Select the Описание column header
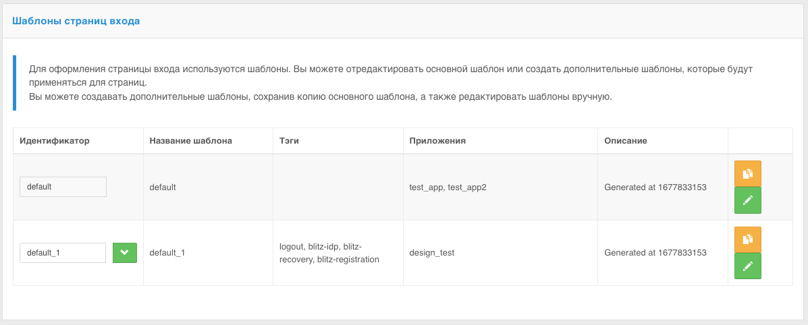Viewport: 808px width, 325px height. [x=626, y=141]
